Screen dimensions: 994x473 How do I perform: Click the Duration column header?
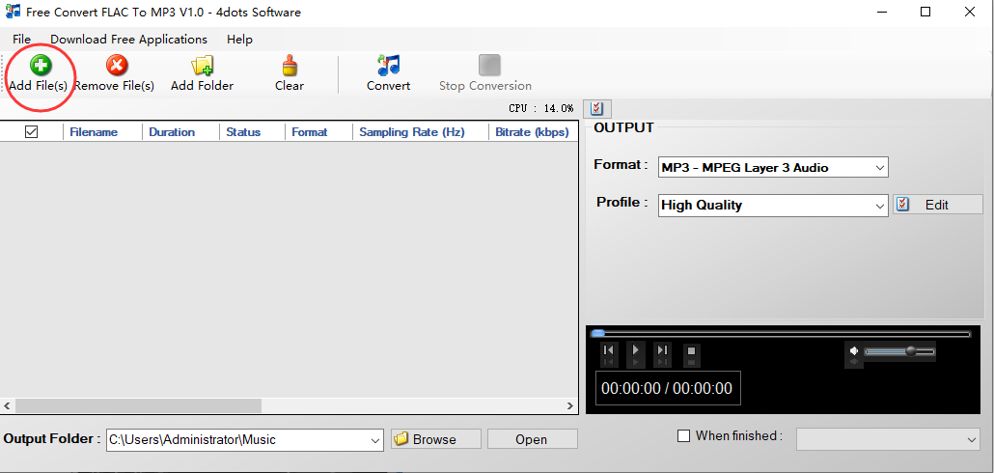coord(172,132)
